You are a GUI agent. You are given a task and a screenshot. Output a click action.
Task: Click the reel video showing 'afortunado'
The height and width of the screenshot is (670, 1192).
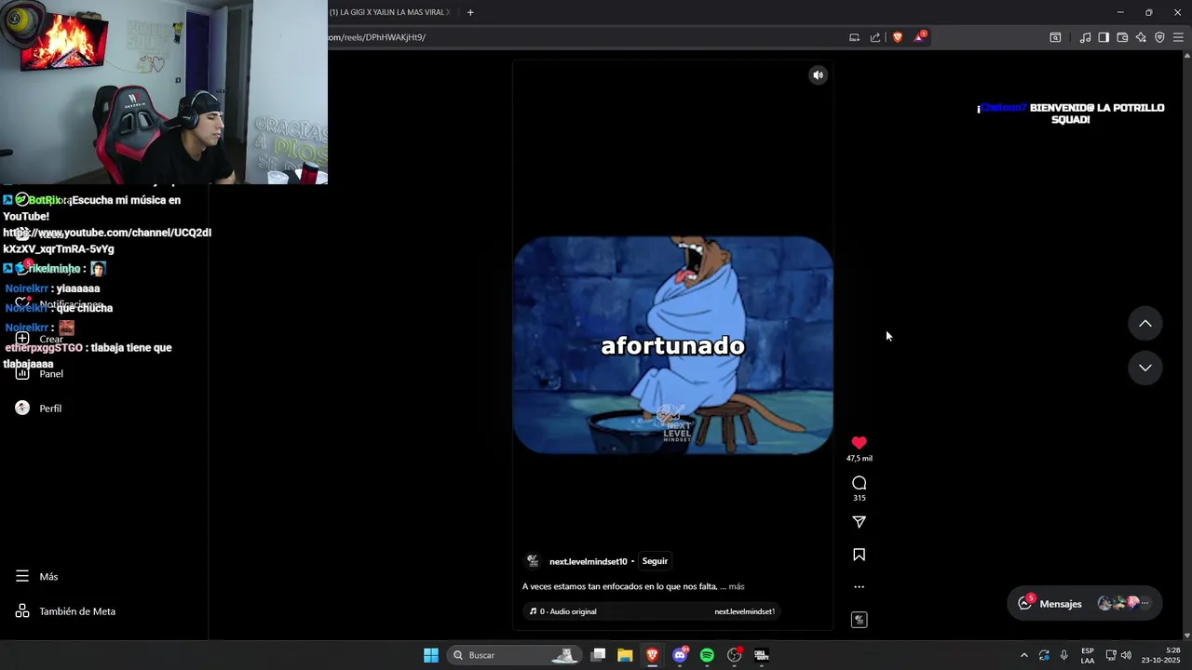pos(672,345)
